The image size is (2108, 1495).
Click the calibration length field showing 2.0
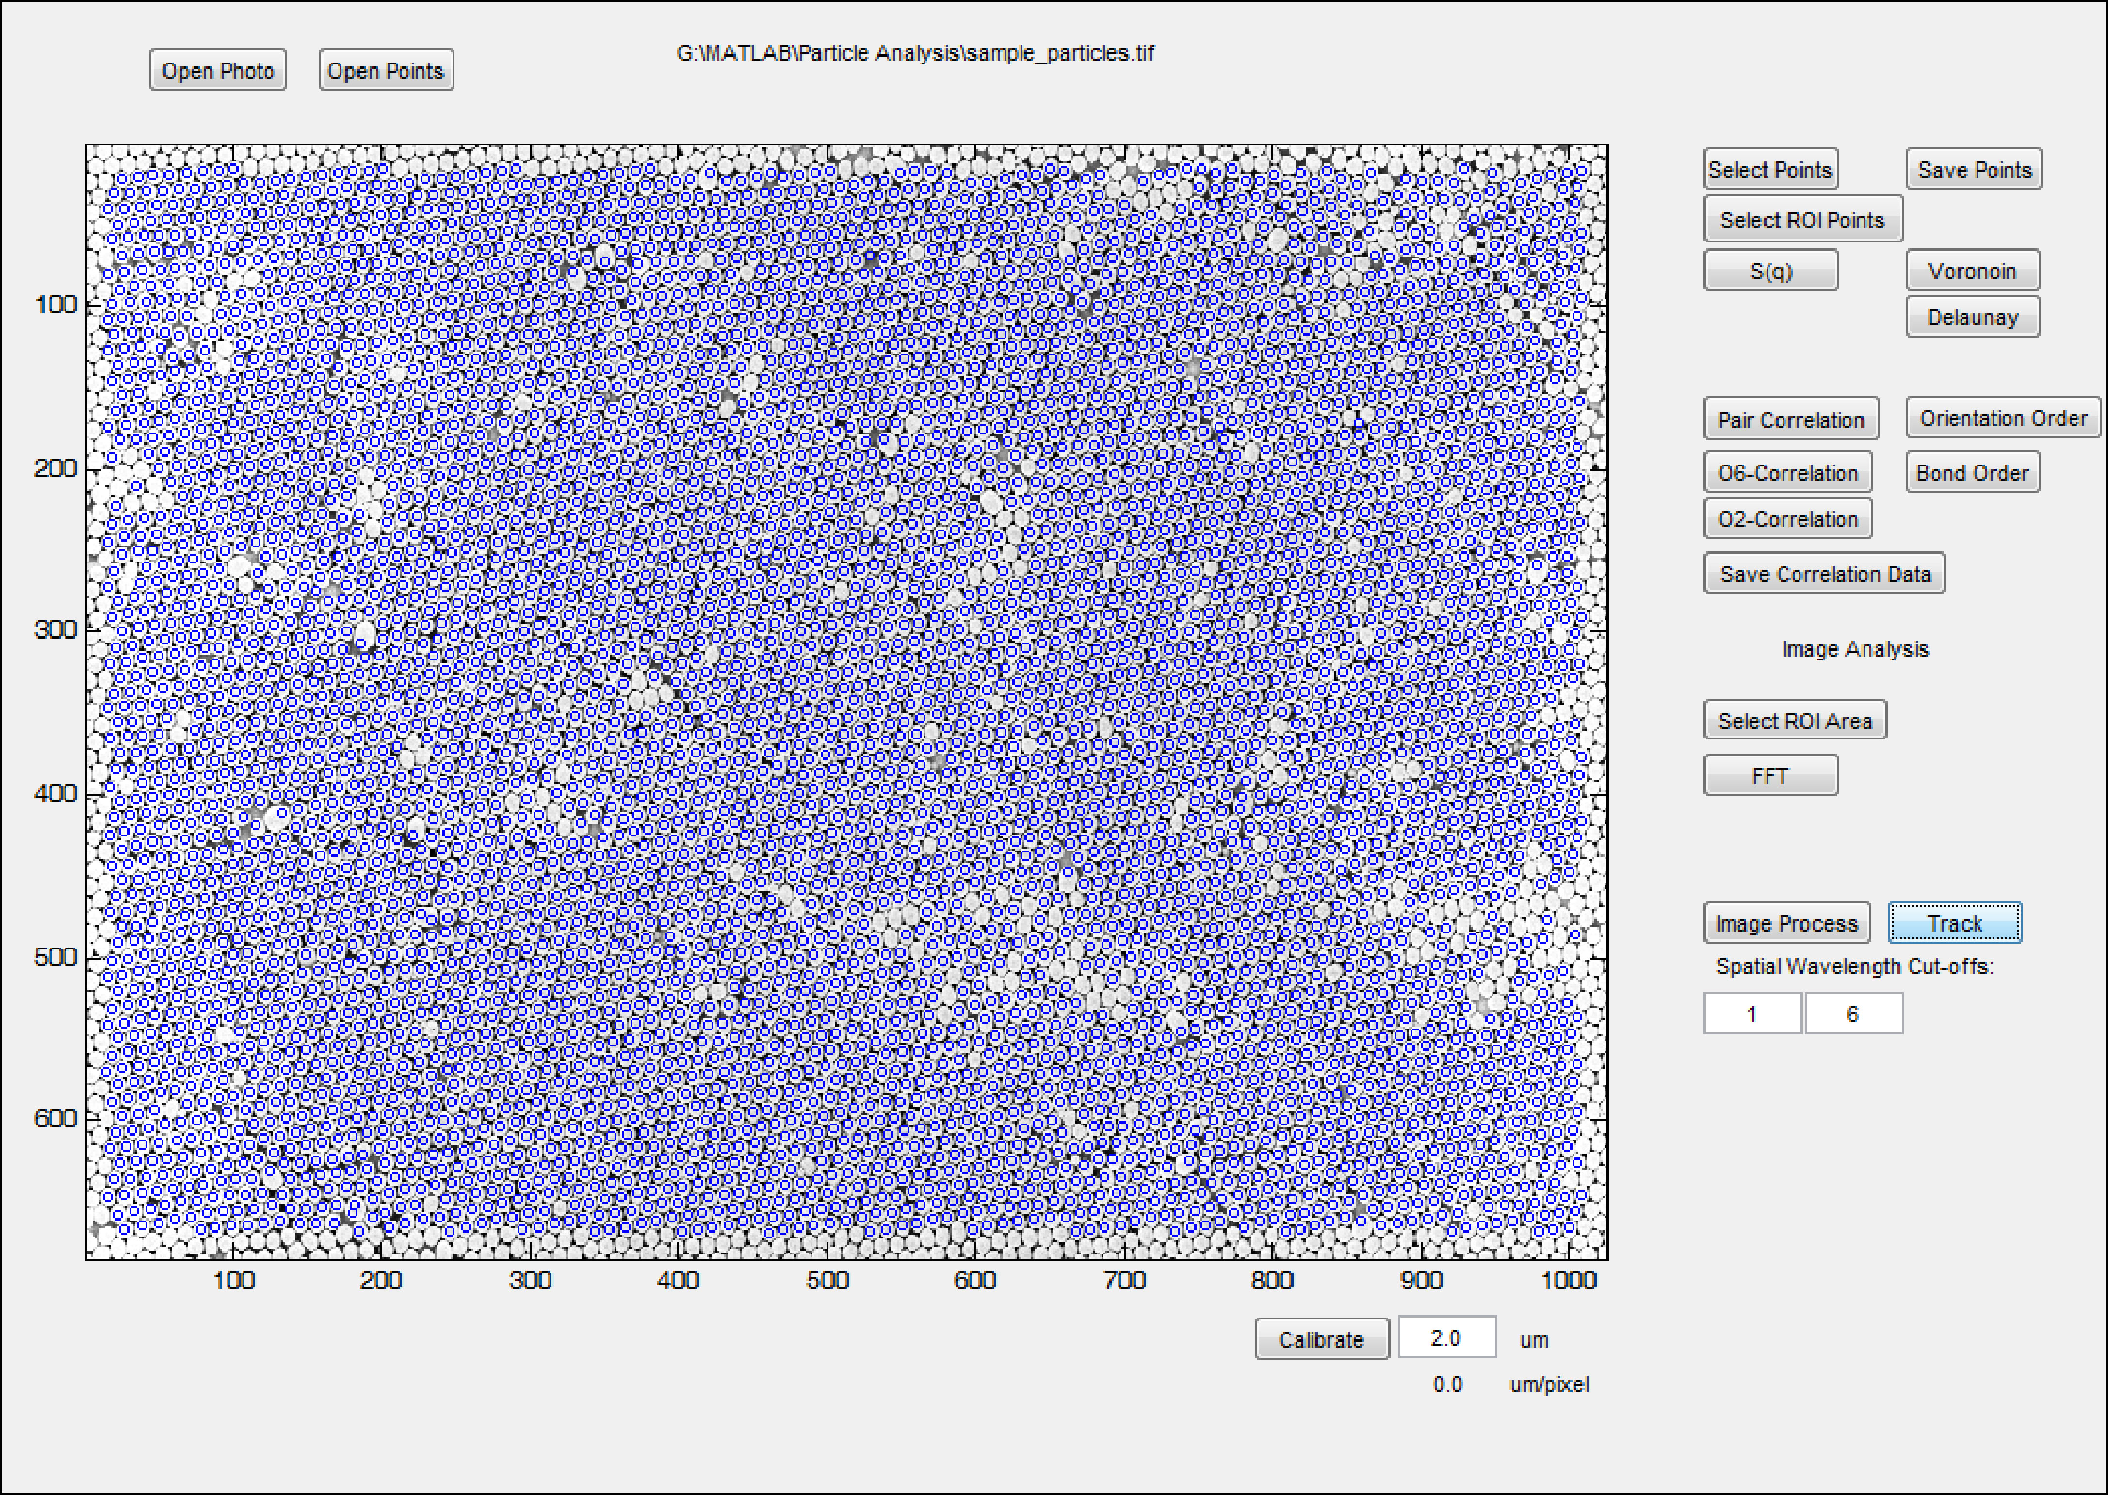coord(1447,1337)
